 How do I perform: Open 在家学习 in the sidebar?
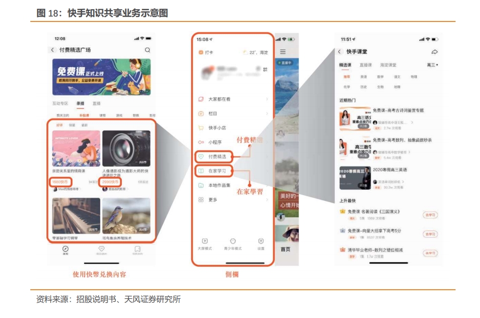coord(214,171)
